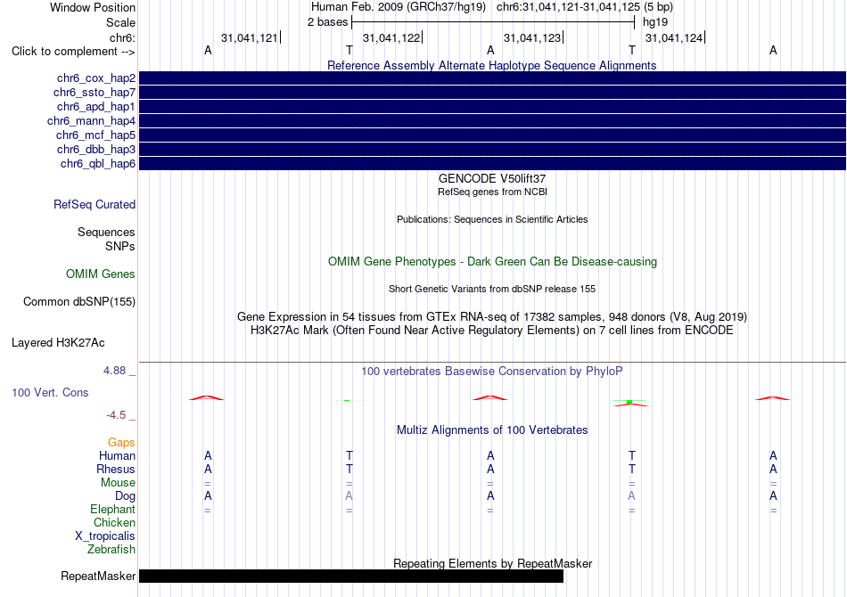Click the hg19 text beside the scale bar
The image size is (847, 597).
pyautogui.click(x=655, y=22)
